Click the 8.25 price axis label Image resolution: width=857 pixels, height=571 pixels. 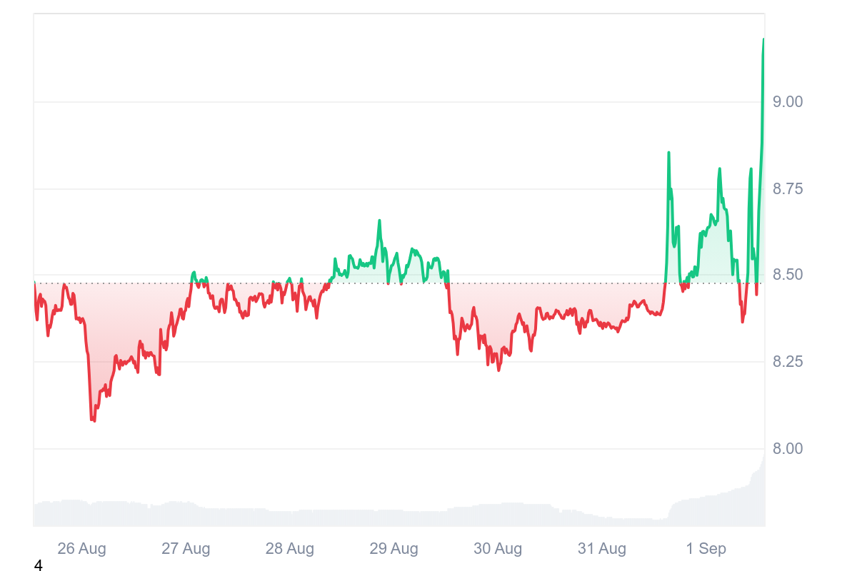coord(788,362)
